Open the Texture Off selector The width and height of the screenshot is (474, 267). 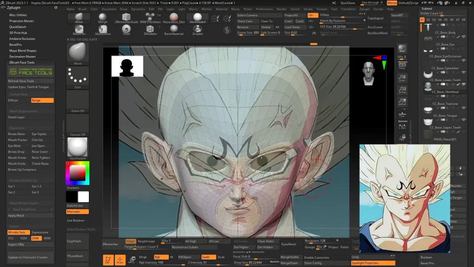77,125
